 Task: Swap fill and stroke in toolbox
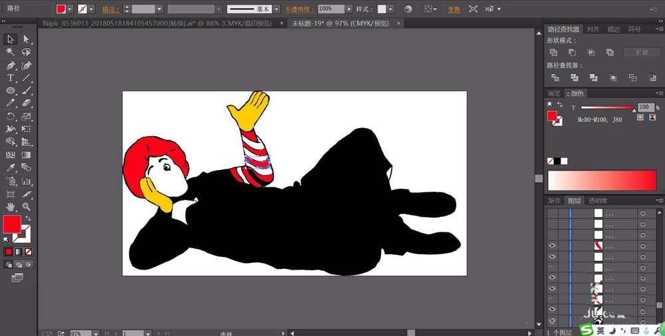(x=28, y=218)
